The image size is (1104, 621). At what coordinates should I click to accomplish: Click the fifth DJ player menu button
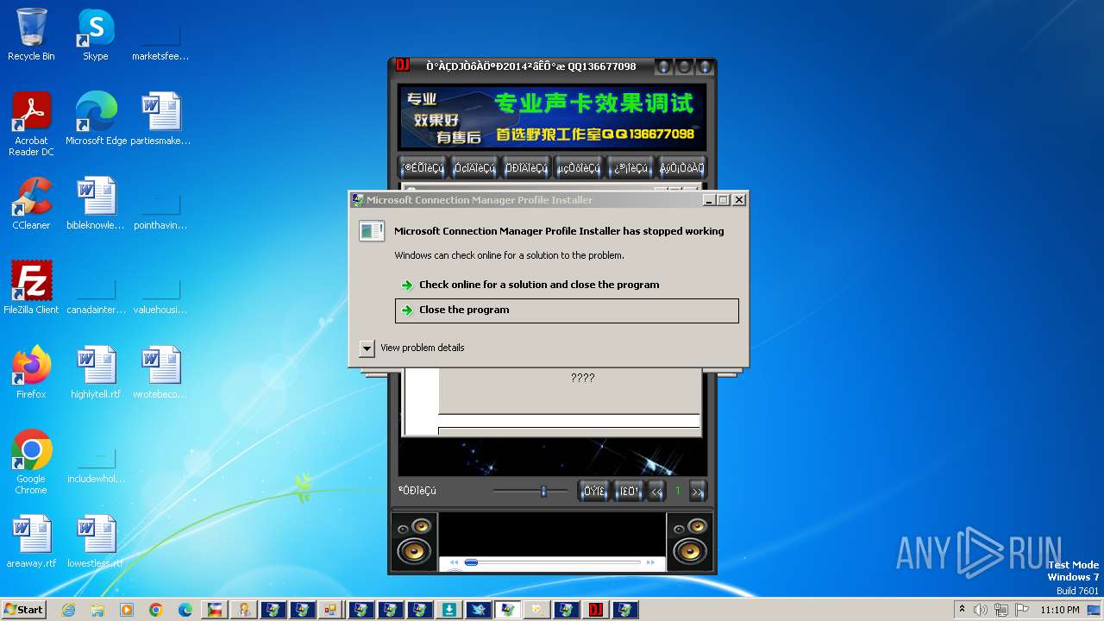pos(630,168)
